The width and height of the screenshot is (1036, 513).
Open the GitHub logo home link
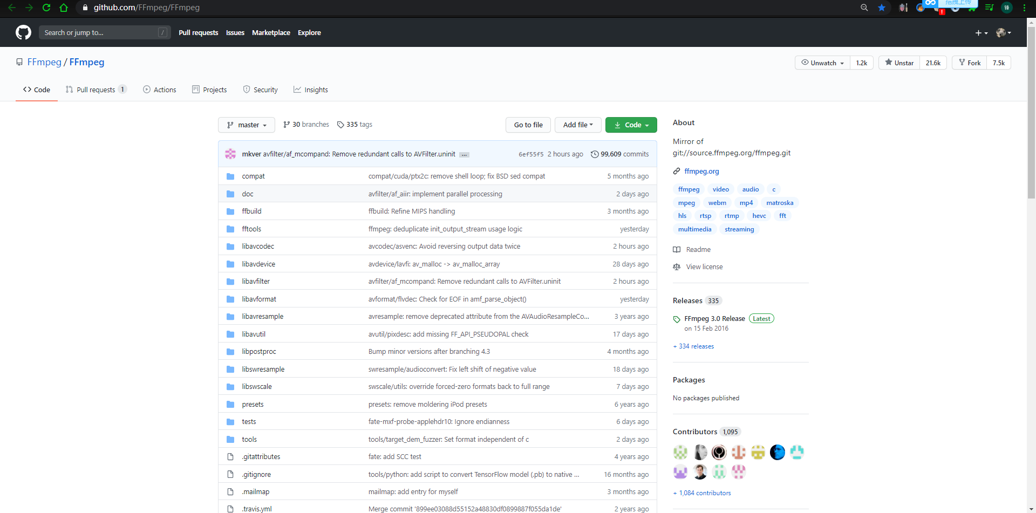[23, 32]
